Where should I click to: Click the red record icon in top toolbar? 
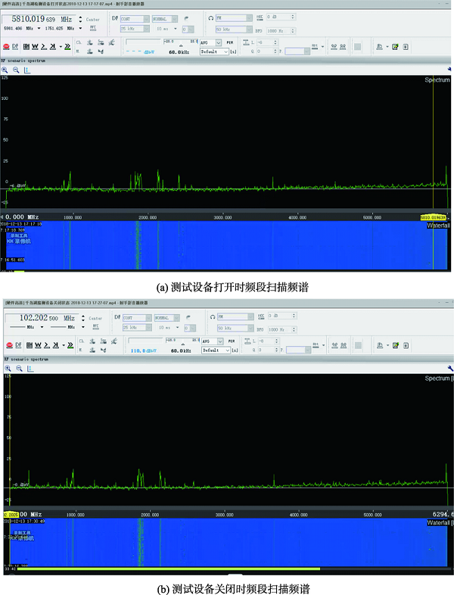coord(5,47)
